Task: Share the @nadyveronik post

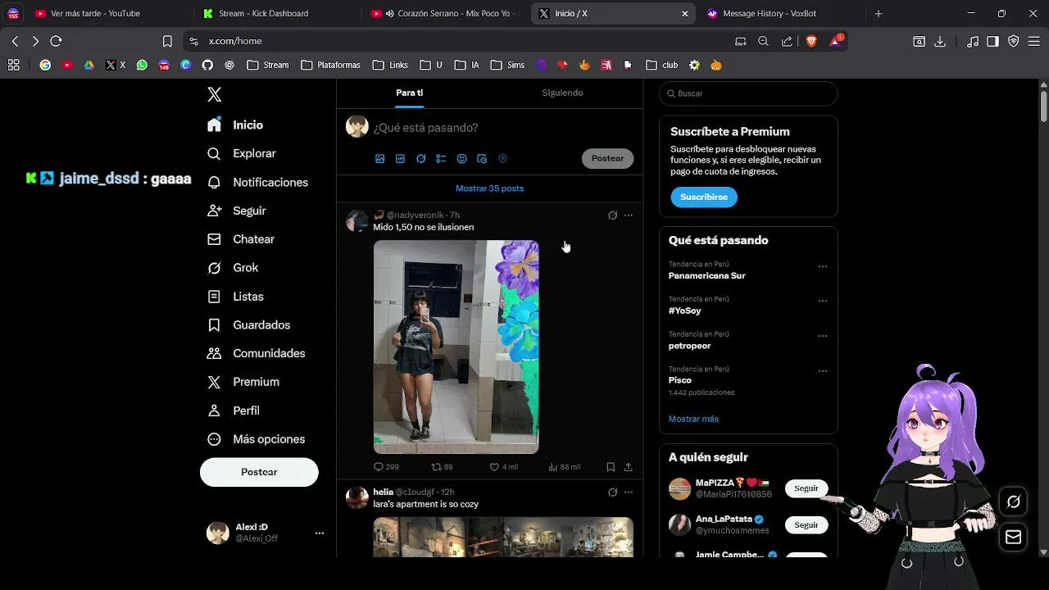Action: click(x=628, y=467)
